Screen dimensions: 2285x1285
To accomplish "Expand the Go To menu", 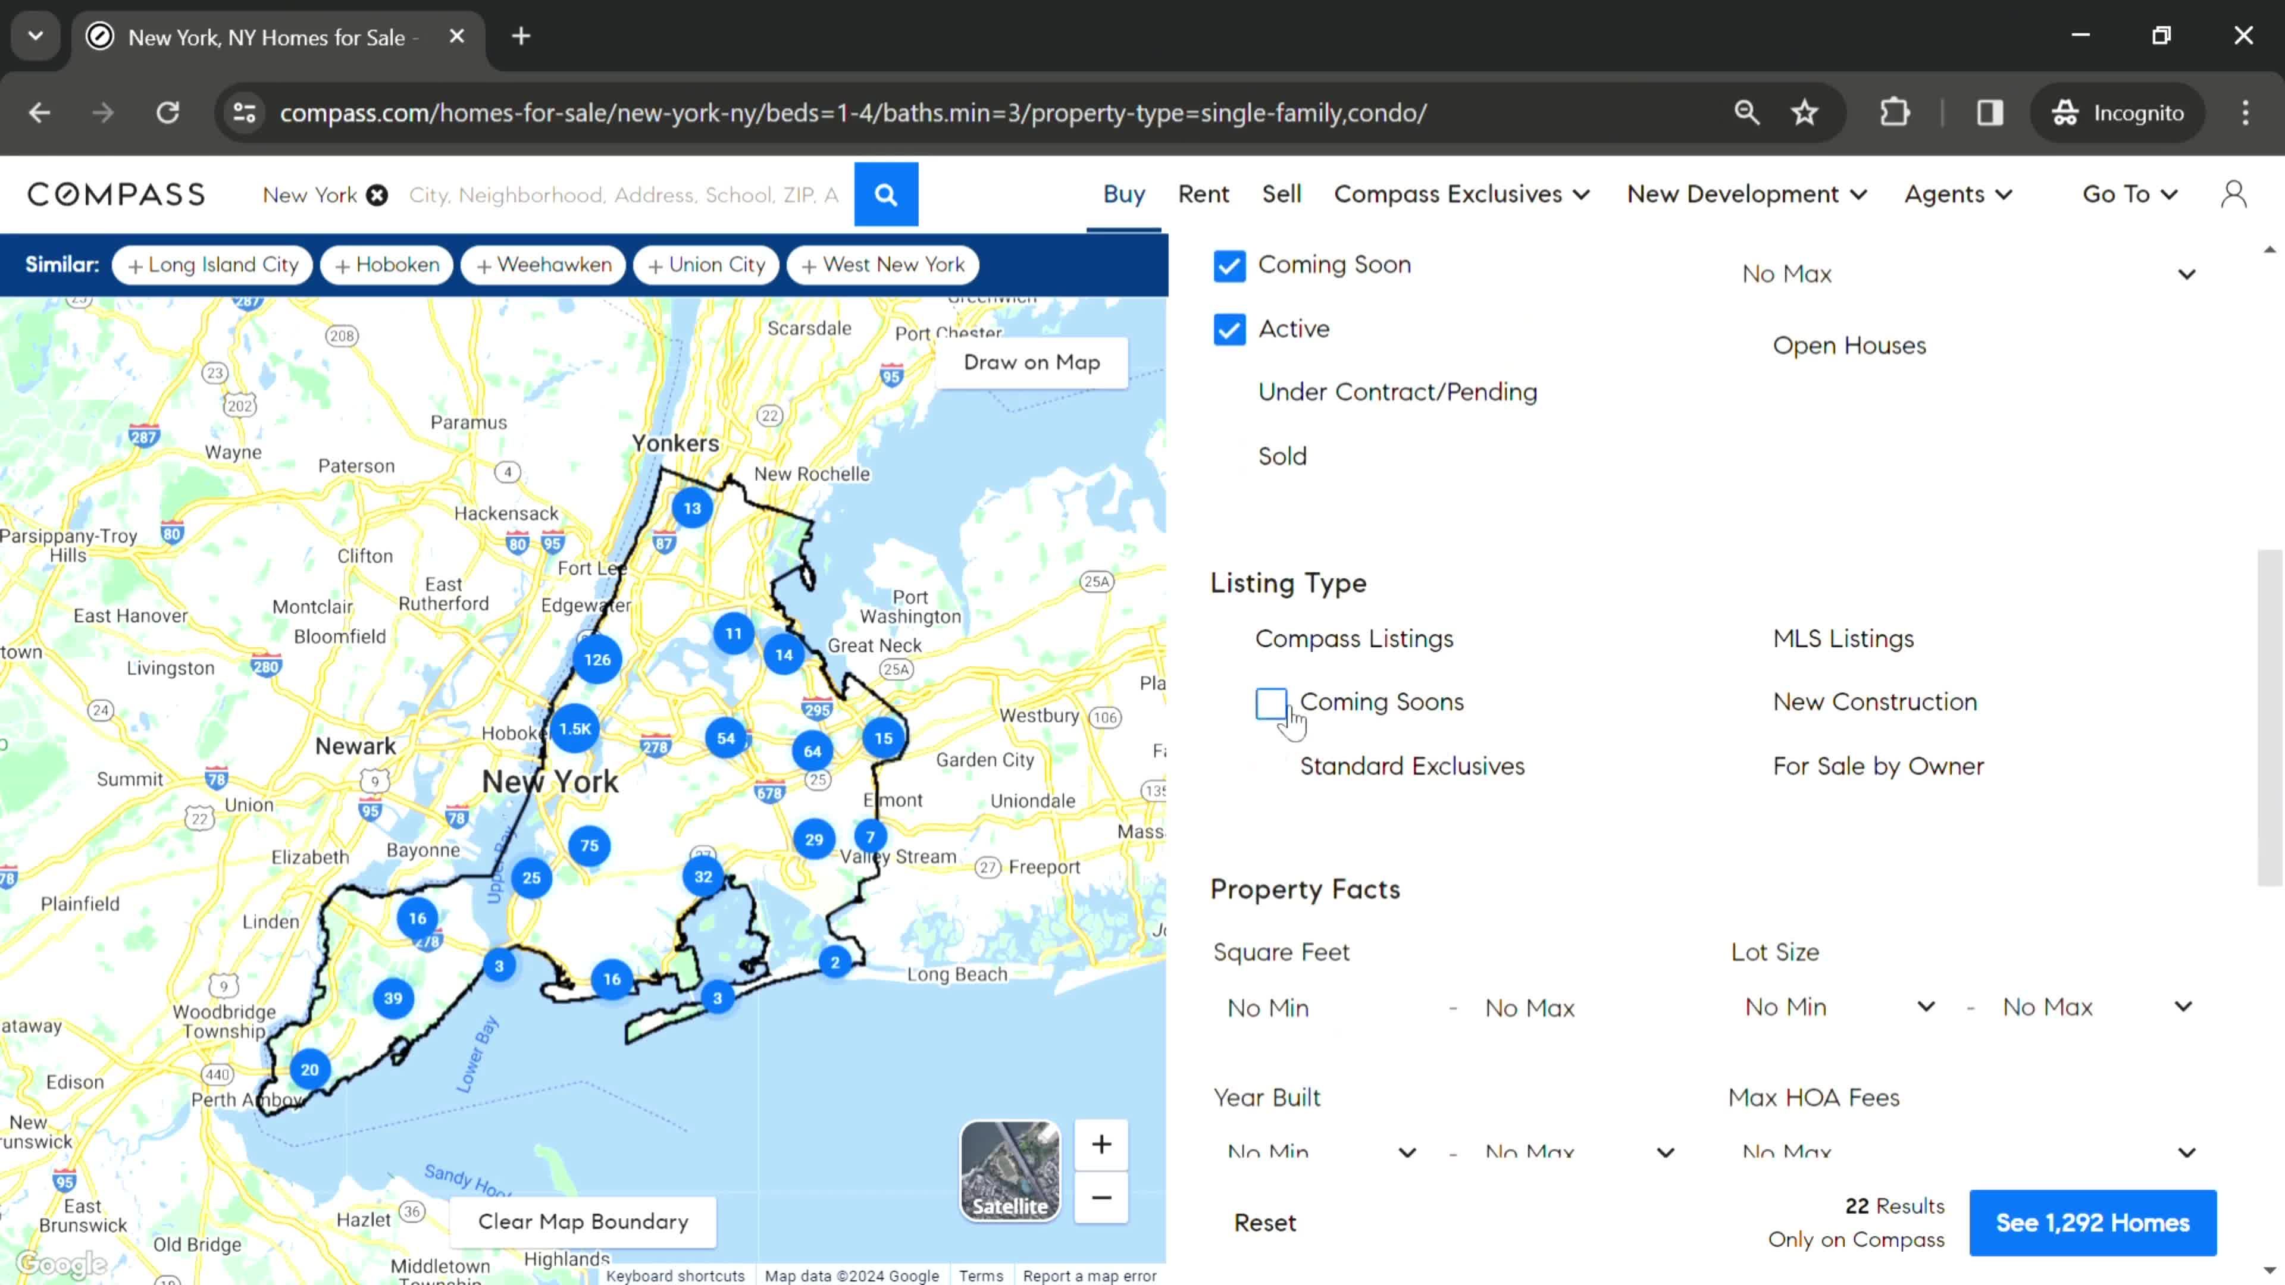I will [2130, 194].
